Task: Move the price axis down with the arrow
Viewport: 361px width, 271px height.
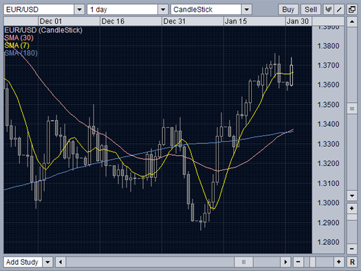Action: tap(352, 196)
